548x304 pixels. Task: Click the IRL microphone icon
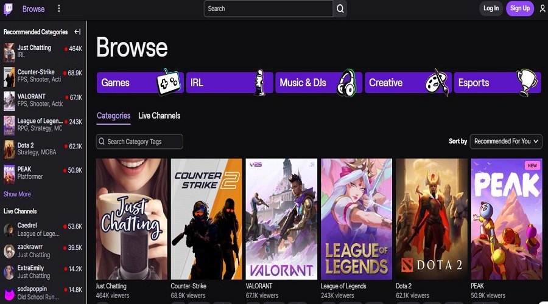(x=259, y=82)
